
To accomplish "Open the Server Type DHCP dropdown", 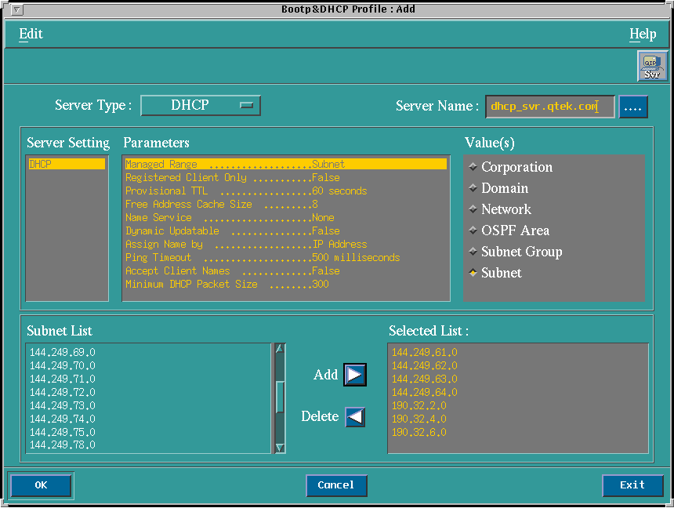I will pos(201,105).
